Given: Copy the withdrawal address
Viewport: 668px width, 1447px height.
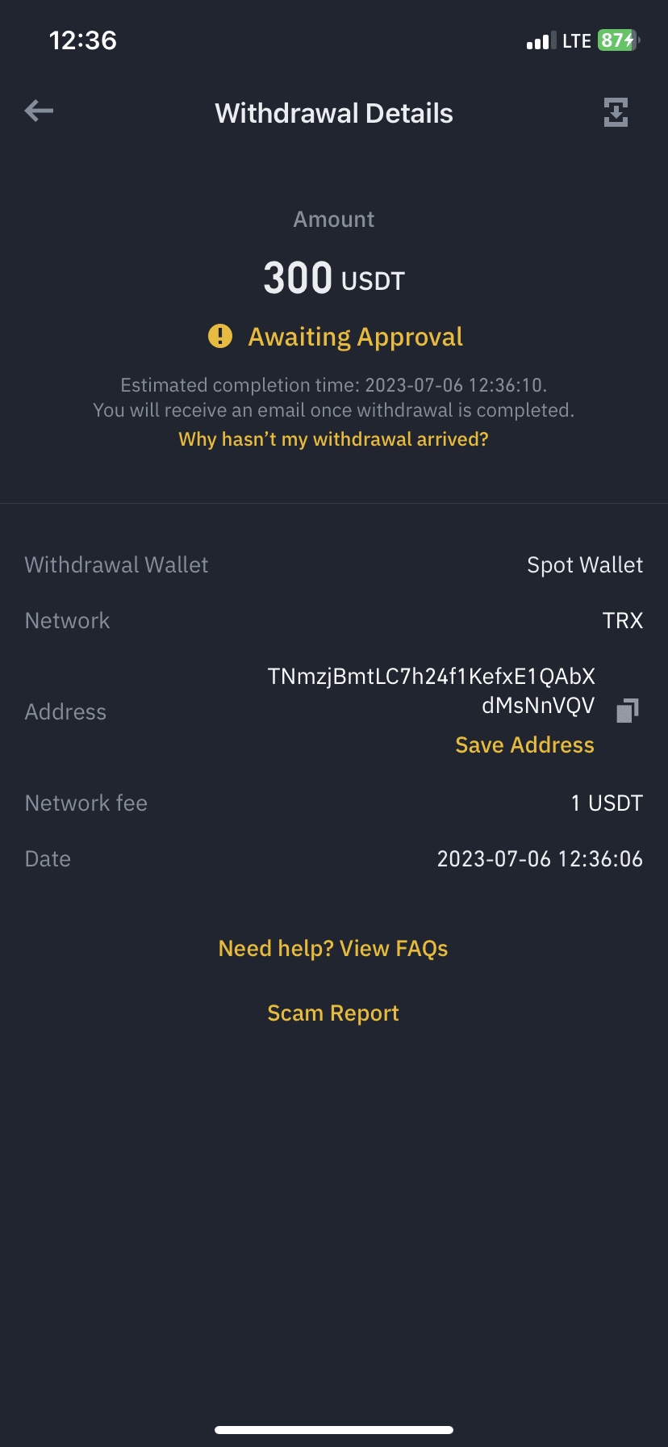Looking at the screenshot, I should tap(627, 710).
